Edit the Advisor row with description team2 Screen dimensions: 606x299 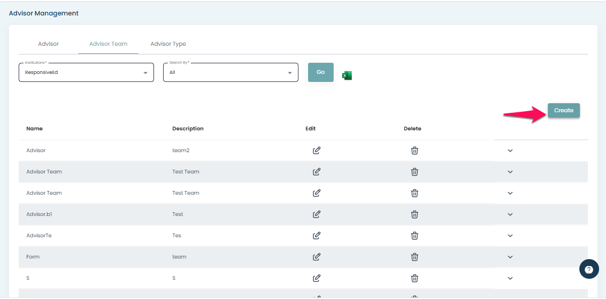point(316,151)
